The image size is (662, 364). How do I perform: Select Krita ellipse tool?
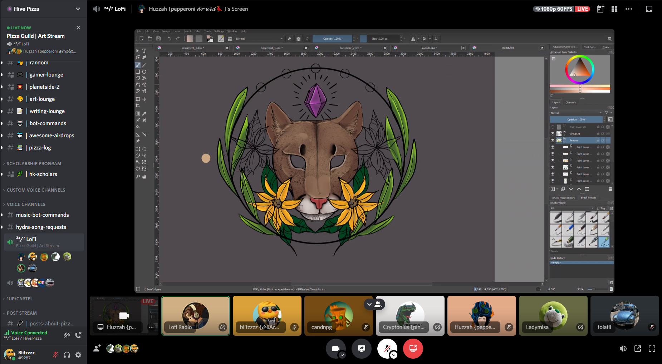pyautogui.click(x=144, y=72)
